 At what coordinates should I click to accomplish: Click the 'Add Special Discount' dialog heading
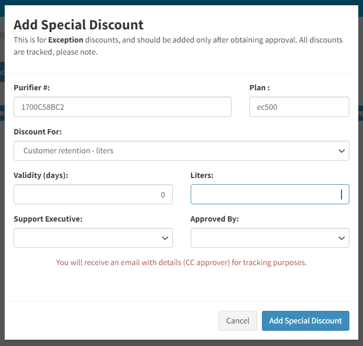tap(79, 25)
